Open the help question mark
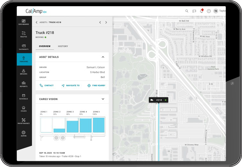Screen dimensions: 242x167 [x=209, y=11]
